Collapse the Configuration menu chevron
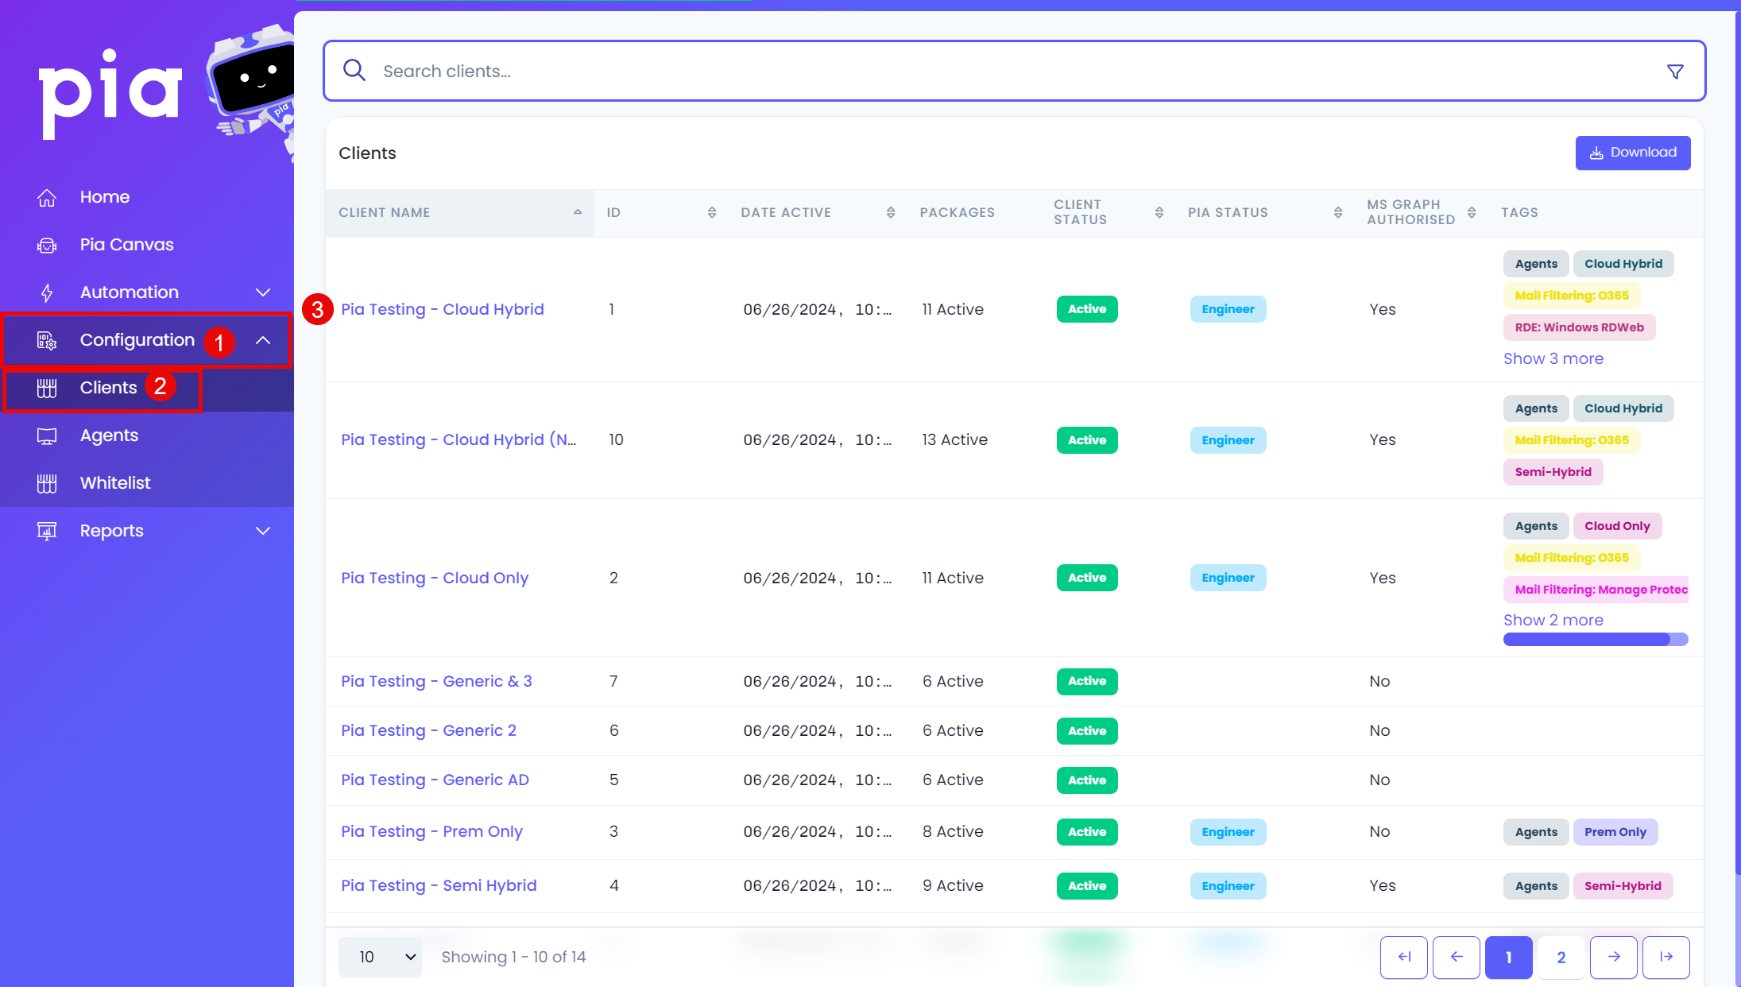This screenshot has height=987, width=1741. tap(263, 340)
